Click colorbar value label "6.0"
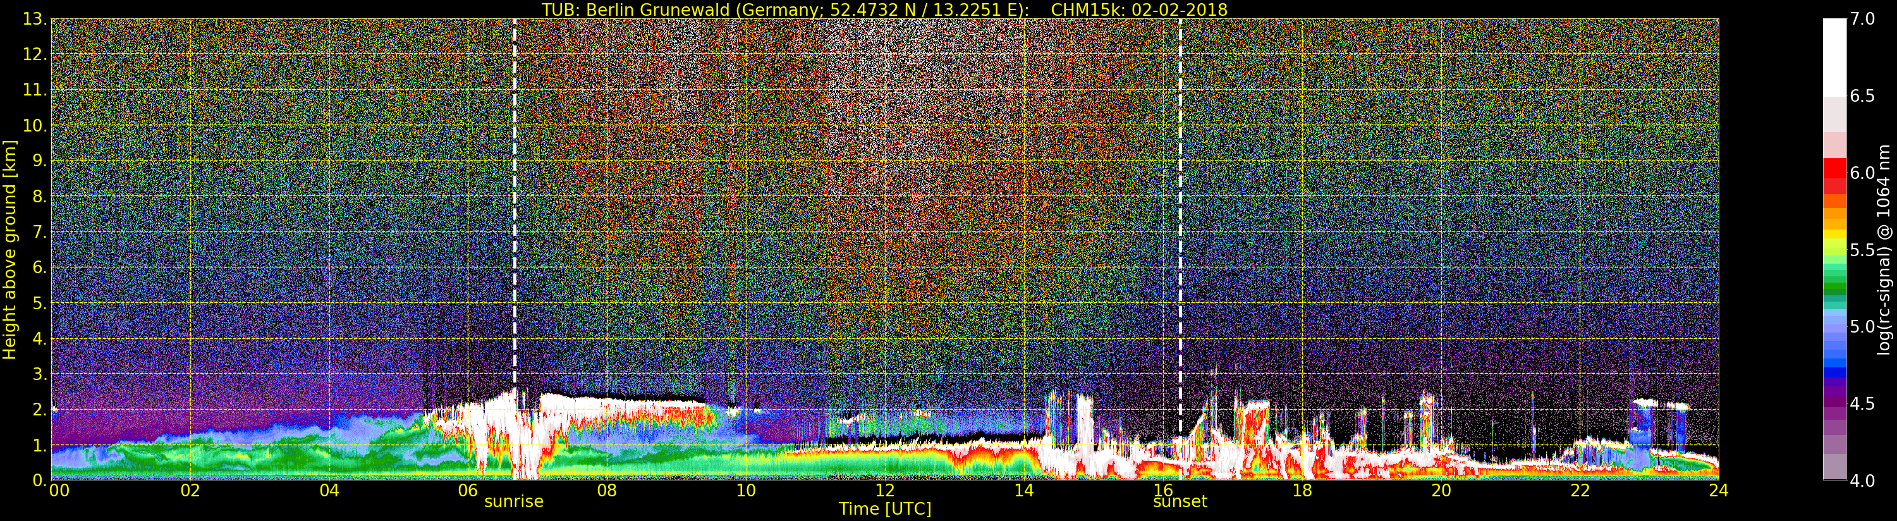This screenshot has width=1897, height=521. point(1862,173)
